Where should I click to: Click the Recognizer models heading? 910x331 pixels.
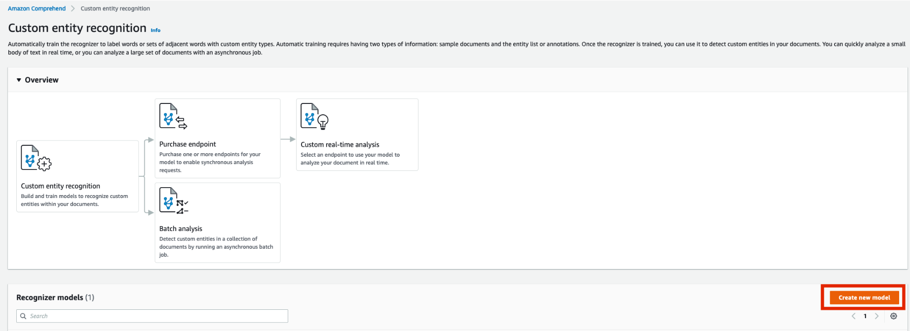point(55,298)
